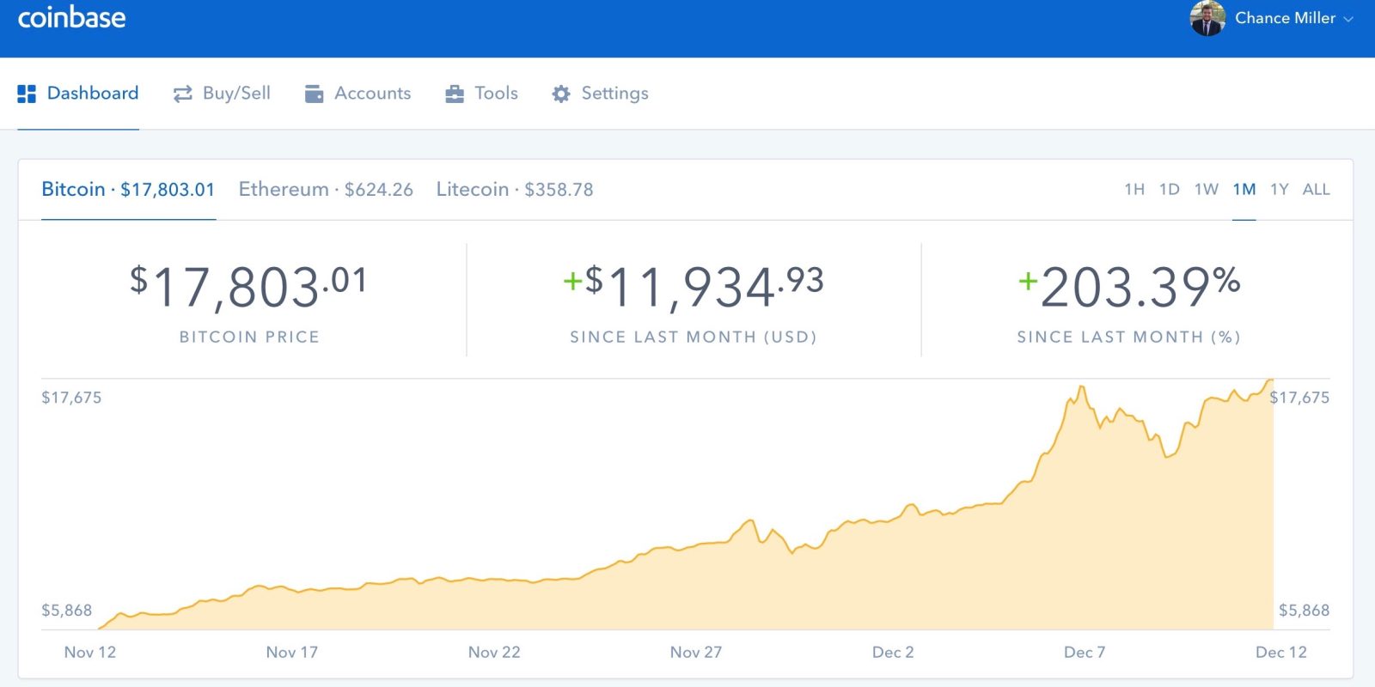The image size is (1375, 687).
Task: Click the Tools briefcase icon
Action: (x=455, y=94)
